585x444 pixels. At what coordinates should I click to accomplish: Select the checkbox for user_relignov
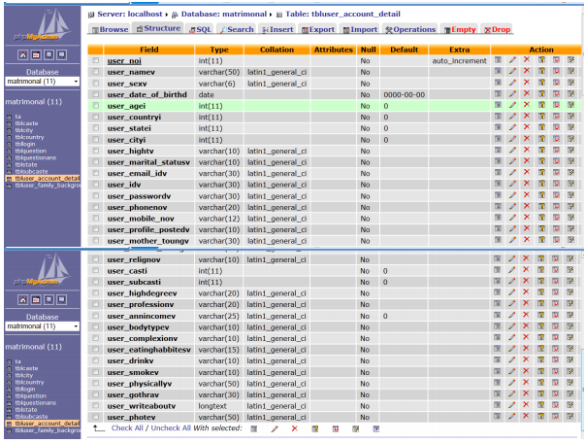96,259
